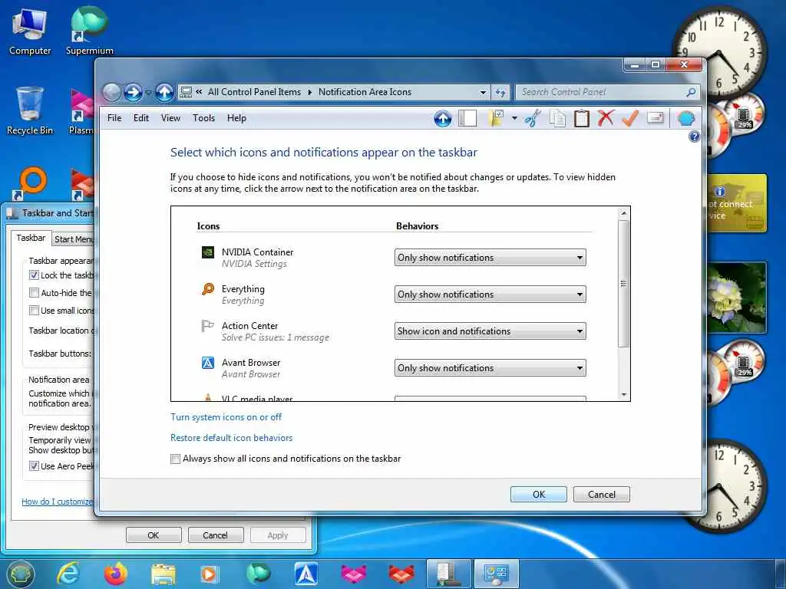Toggle the navigation pane toolbar icon
The image size is (786, 589).
click(x=467, y=119)
